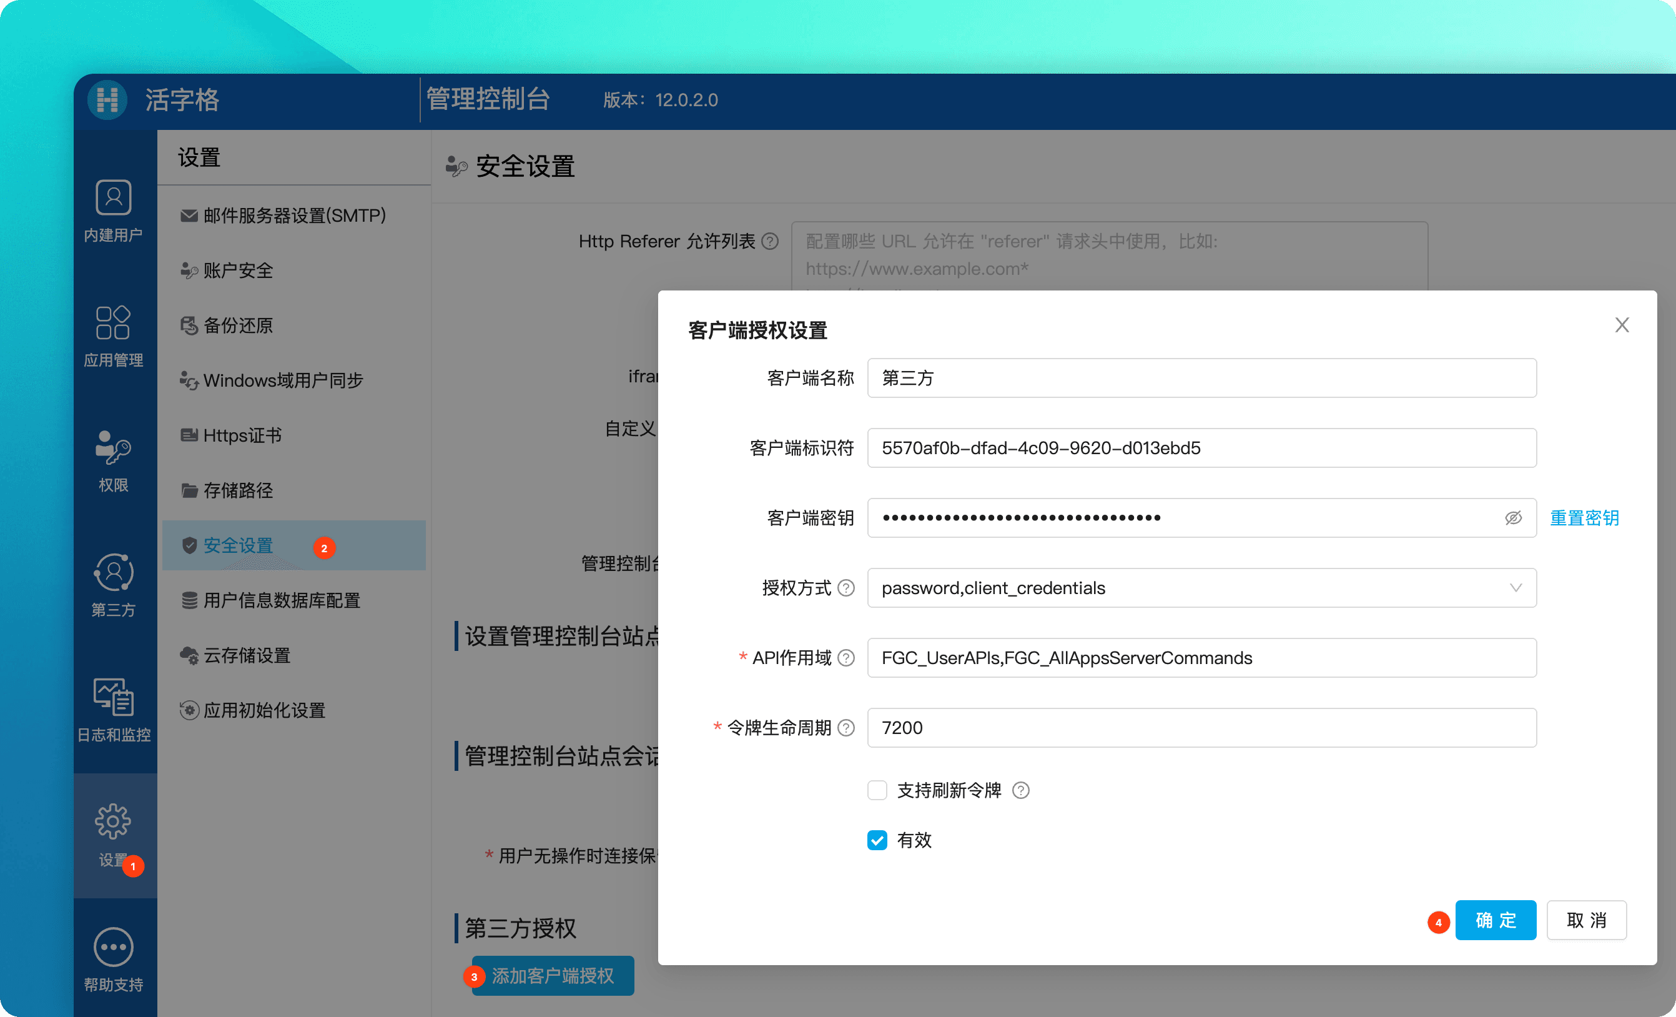Image resolution: width=1676 pixels, height=1017 pixels.
Task: Click help icon beside 令牌生命周期
Action: pos(846,728)
